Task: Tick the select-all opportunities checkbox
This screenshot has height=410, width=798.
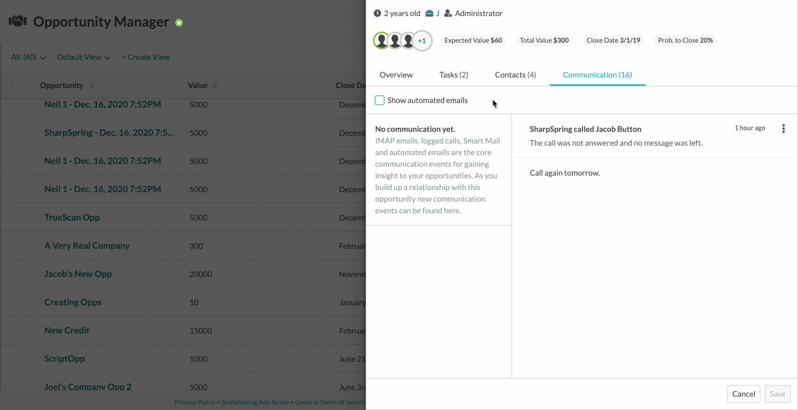Action: (17, 85)
